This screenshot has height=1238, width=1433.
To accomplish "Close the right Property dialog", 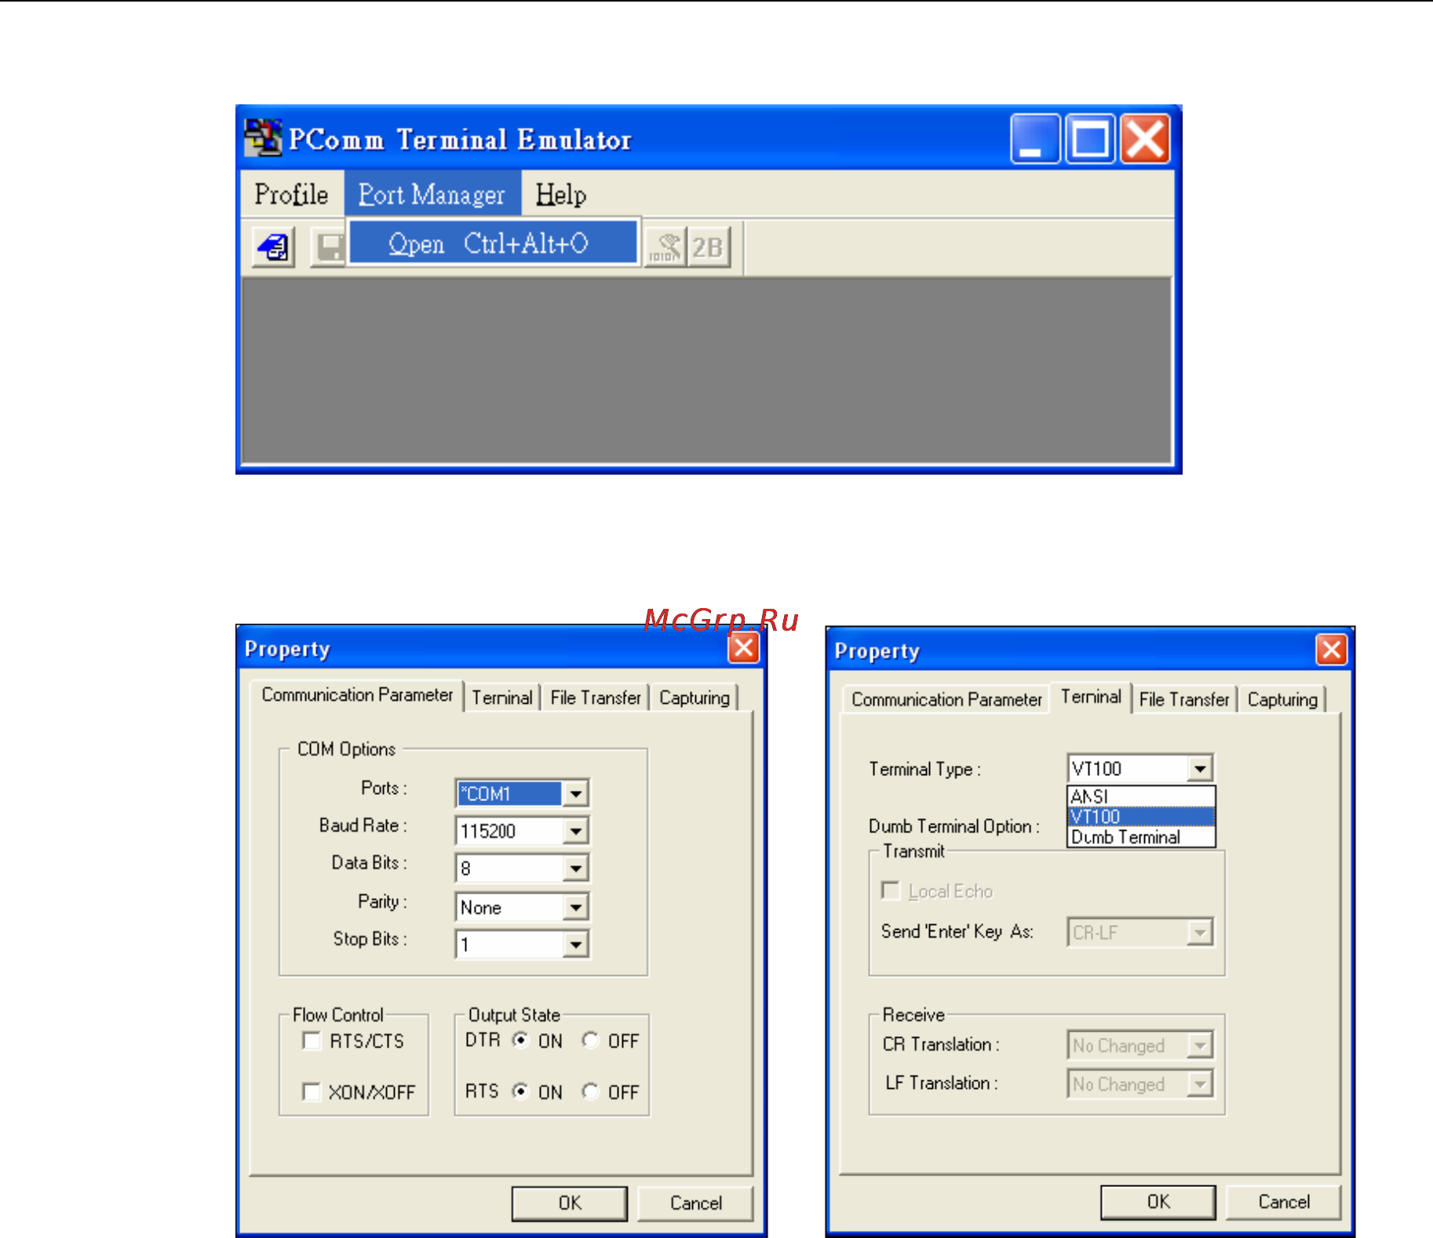I will (x=1332, y=650).
